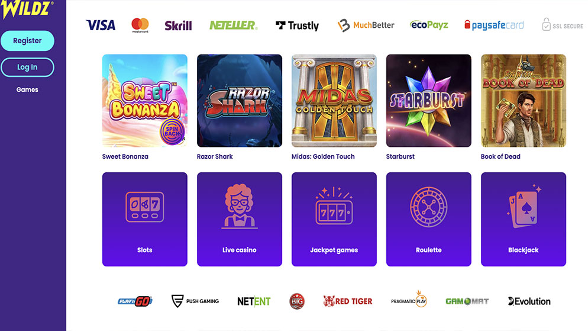Launch the Sweet Bonanza game thumbnail
Viewport: 588px width, 331px height.
(x=145, y=101)
